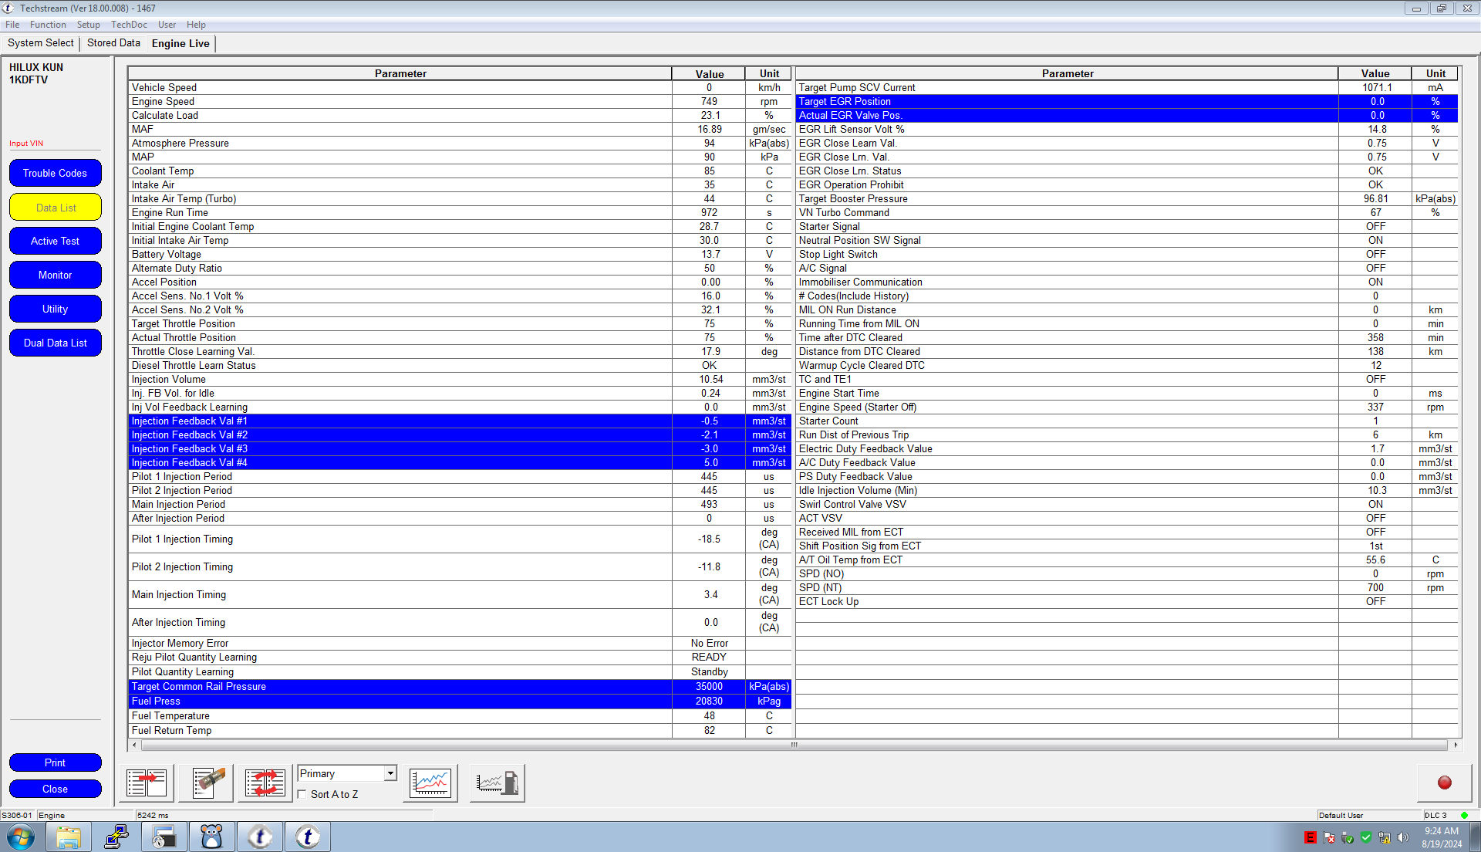Click the red E system tray icon
This screenshot has width=1481, height=852.
1310,837
